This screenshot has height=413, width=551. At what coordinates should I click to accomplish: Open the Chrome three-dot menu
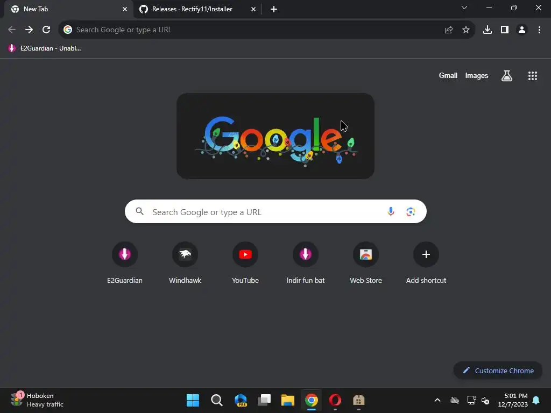click(539, 30)
